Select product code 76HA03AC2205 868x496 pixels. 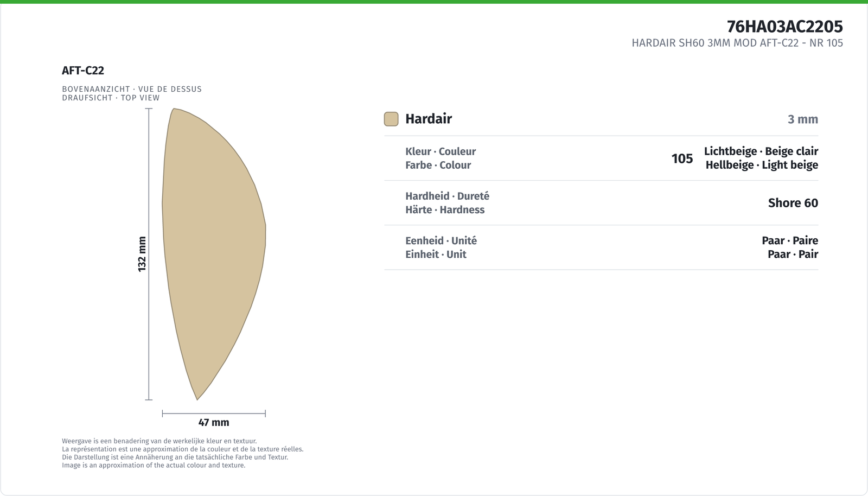784,26
